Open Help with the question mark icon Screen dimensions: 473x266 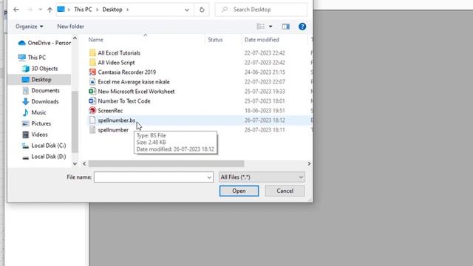pos(302,27)
